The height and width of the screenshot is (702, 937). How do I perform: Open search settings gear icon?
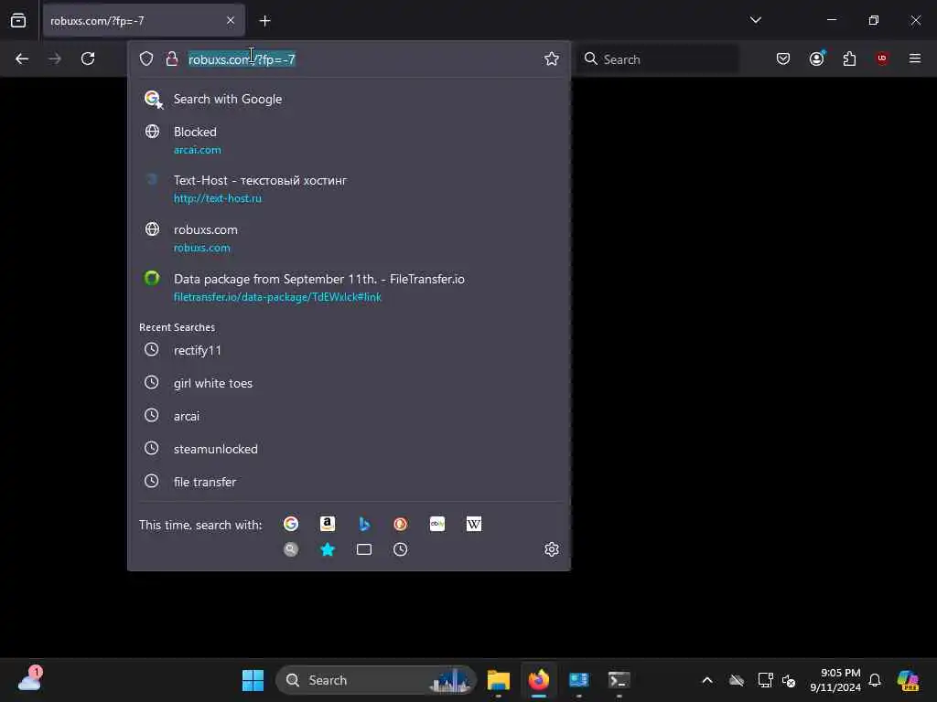click(x=551, y=549)
